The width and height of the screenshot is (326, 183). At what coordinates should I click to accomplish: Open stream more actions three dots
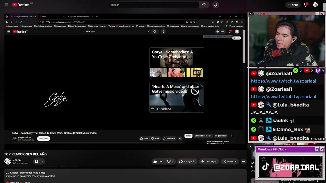point(243,161)
